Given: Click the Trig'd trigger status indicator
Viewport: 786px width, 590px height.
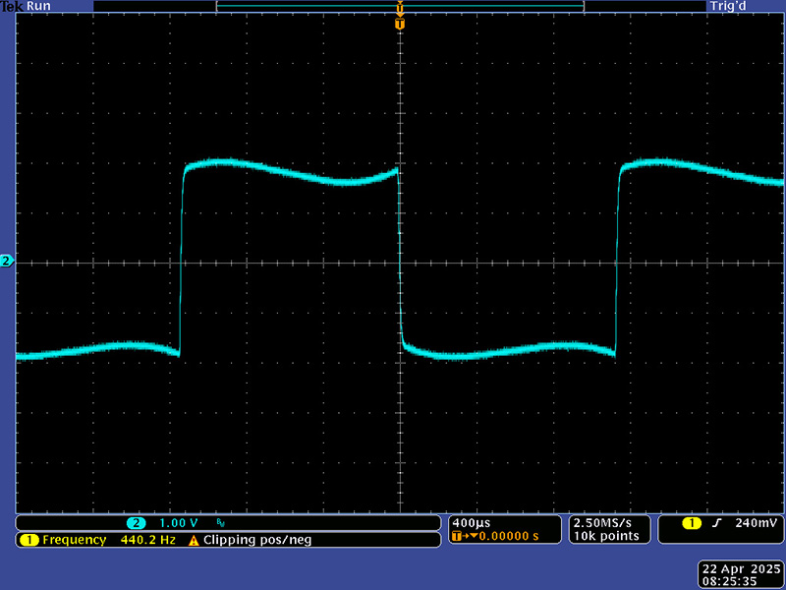Looking at the screenshot, I should (726, 6).
